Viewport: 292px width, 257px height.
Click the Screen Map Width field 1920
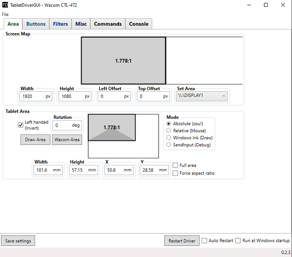point(36,96)
